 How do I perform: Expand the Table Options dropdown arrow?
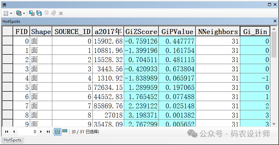[11, 13]
